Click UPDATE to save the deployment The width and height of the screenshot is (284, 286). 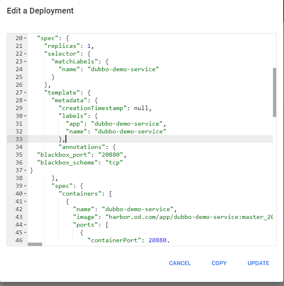(x=258, y=263)
